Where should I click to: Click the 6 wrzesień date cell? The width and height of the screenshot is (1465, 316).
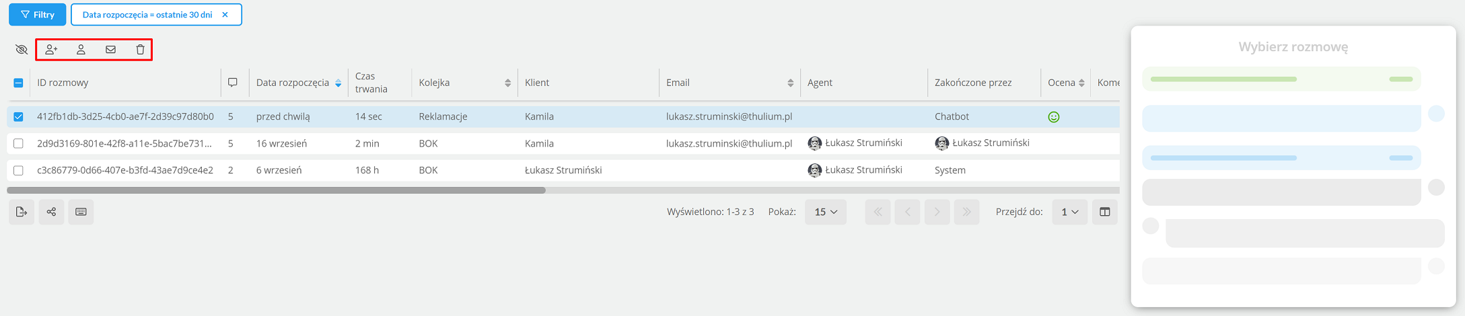279,170
